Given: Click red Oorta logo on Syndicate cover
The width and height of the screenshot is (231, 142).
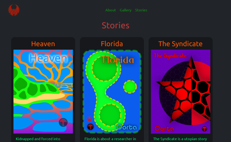Looking at the screenshot, I should coord(164,129).
